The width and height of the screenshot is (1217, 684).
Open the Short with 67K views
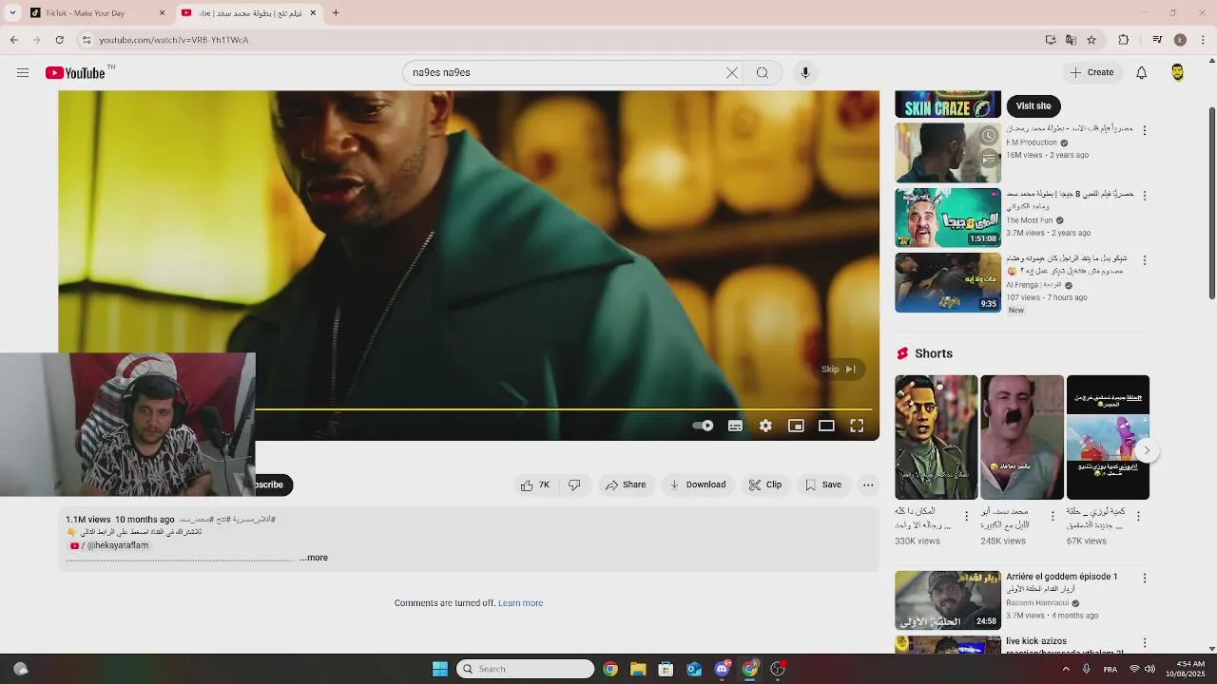[1108, 437]
